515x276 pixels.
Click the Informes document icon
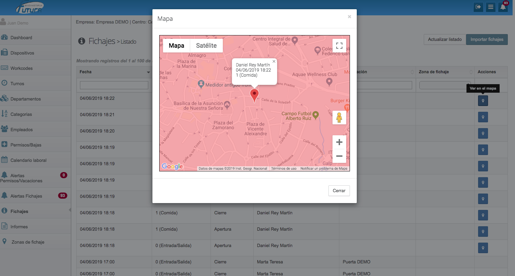[4, 226]
